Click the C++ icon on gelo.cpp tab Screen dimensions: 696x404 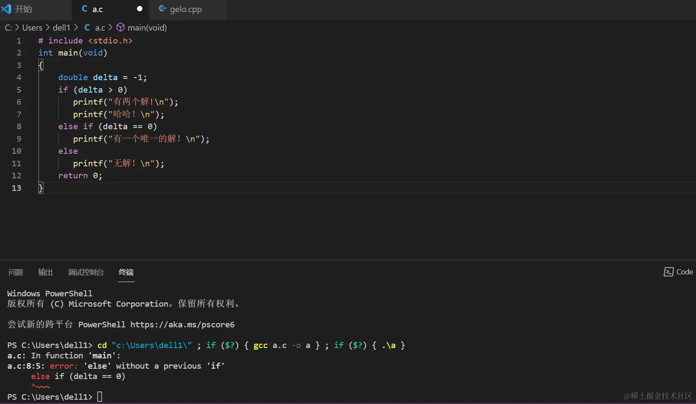point(162,9)
